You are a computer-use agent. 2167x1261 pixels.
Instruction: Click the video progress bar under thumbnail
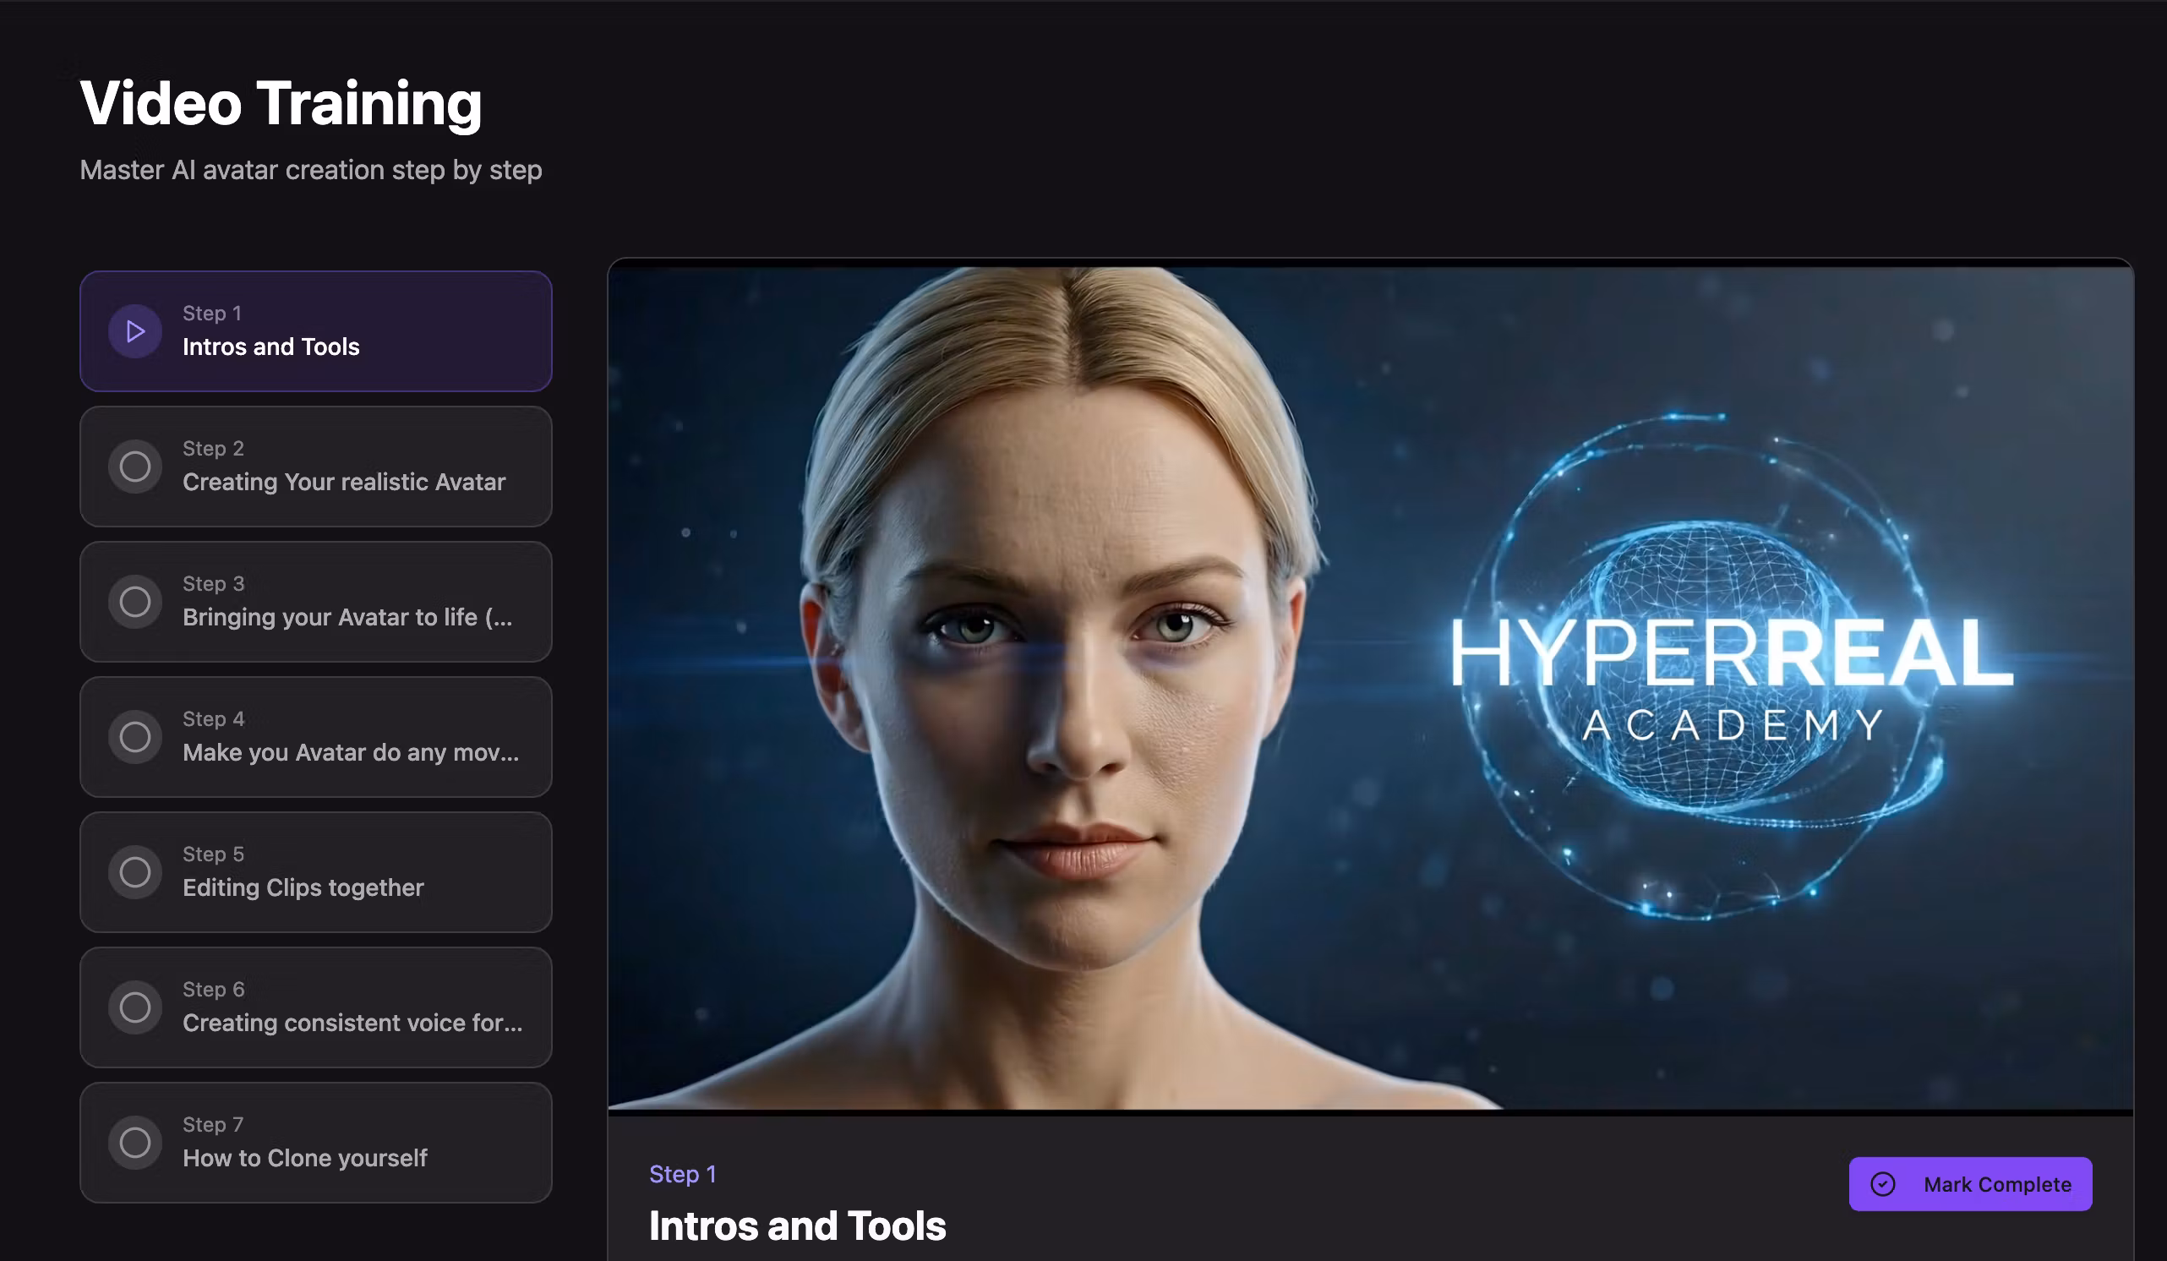tap(1370, 1112)
